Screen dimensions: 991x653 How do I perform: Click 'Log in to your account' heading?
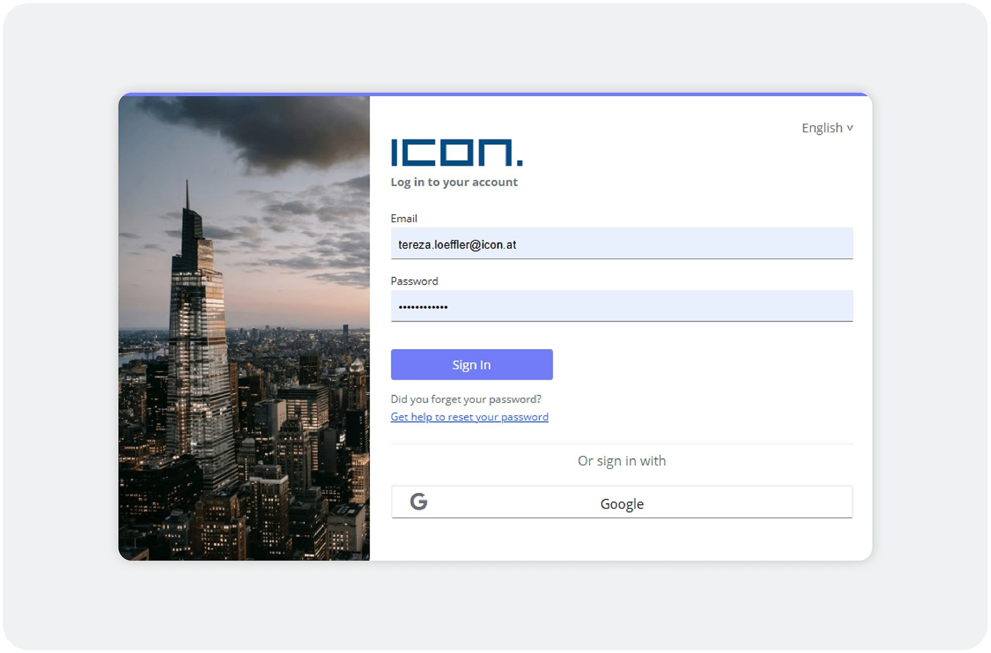tap(454, 182)
